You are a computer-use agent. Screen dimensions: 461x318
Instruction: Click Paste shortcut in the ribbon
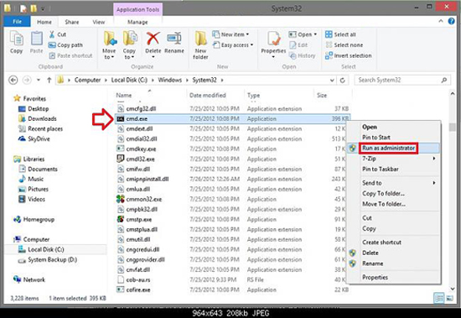click(70, 55)
